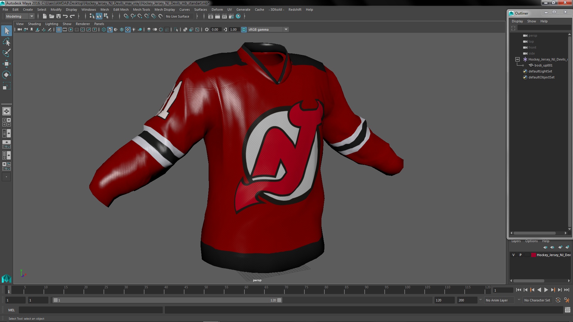573x322 pixels.
Task: Select bodi_up001 mesh in Outliner
Action: 543,65
